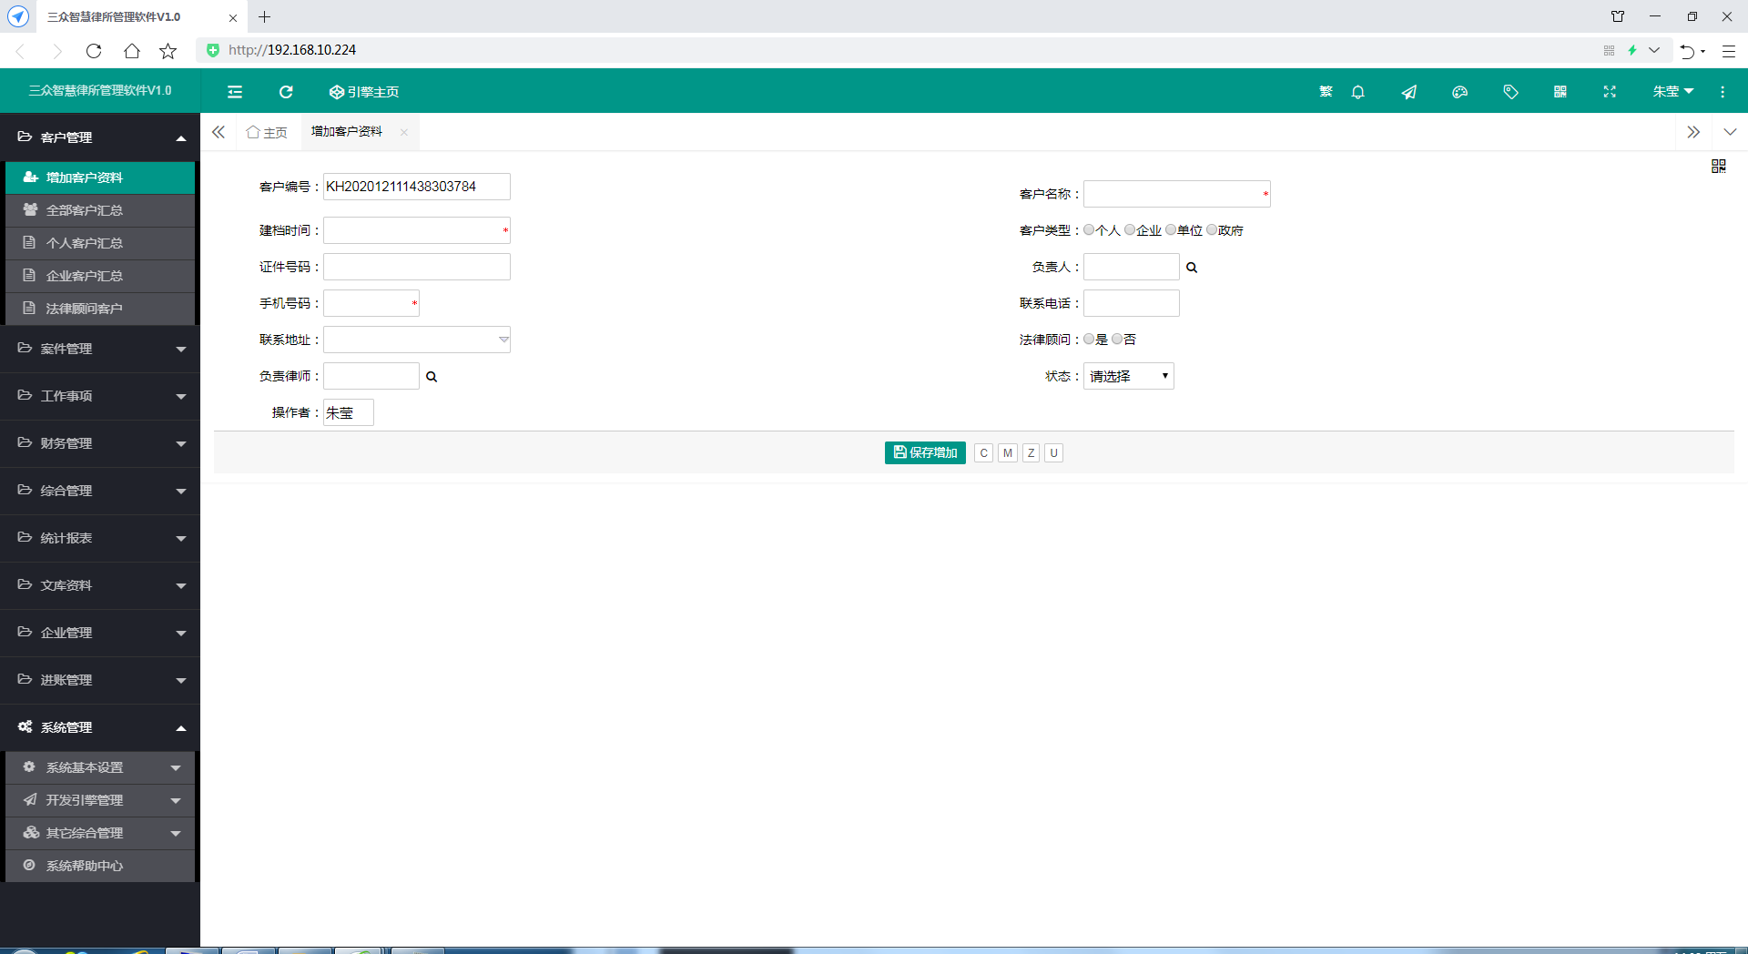Expand the 联系地址 dropdown arrow
The height and width of the screenshot is (954, 1748).
(x=503, y=340)
